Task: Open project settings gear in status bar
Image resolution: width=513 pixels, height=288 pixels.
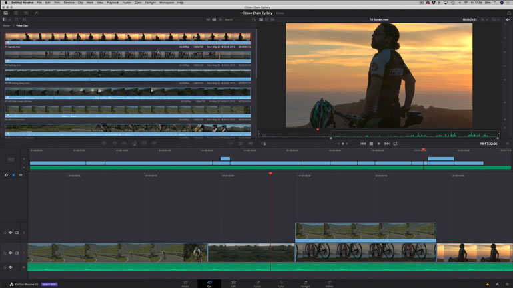Action: (x=507, y=285)
